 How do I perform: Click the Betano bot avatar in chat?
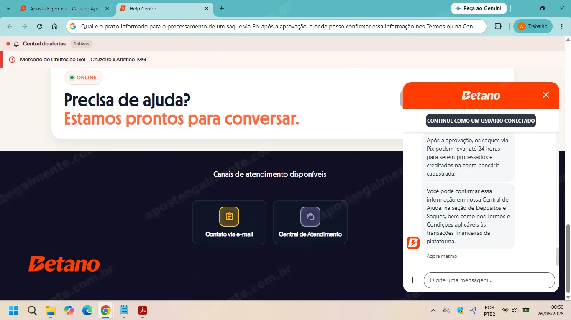[x=413, y=243]
